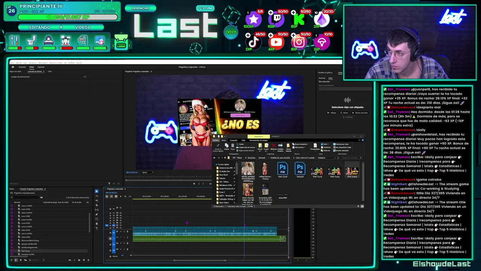Screen dimensions: 481x271
Task: Switch to Importar workspace tab
Action: click(x=22, y=67)
